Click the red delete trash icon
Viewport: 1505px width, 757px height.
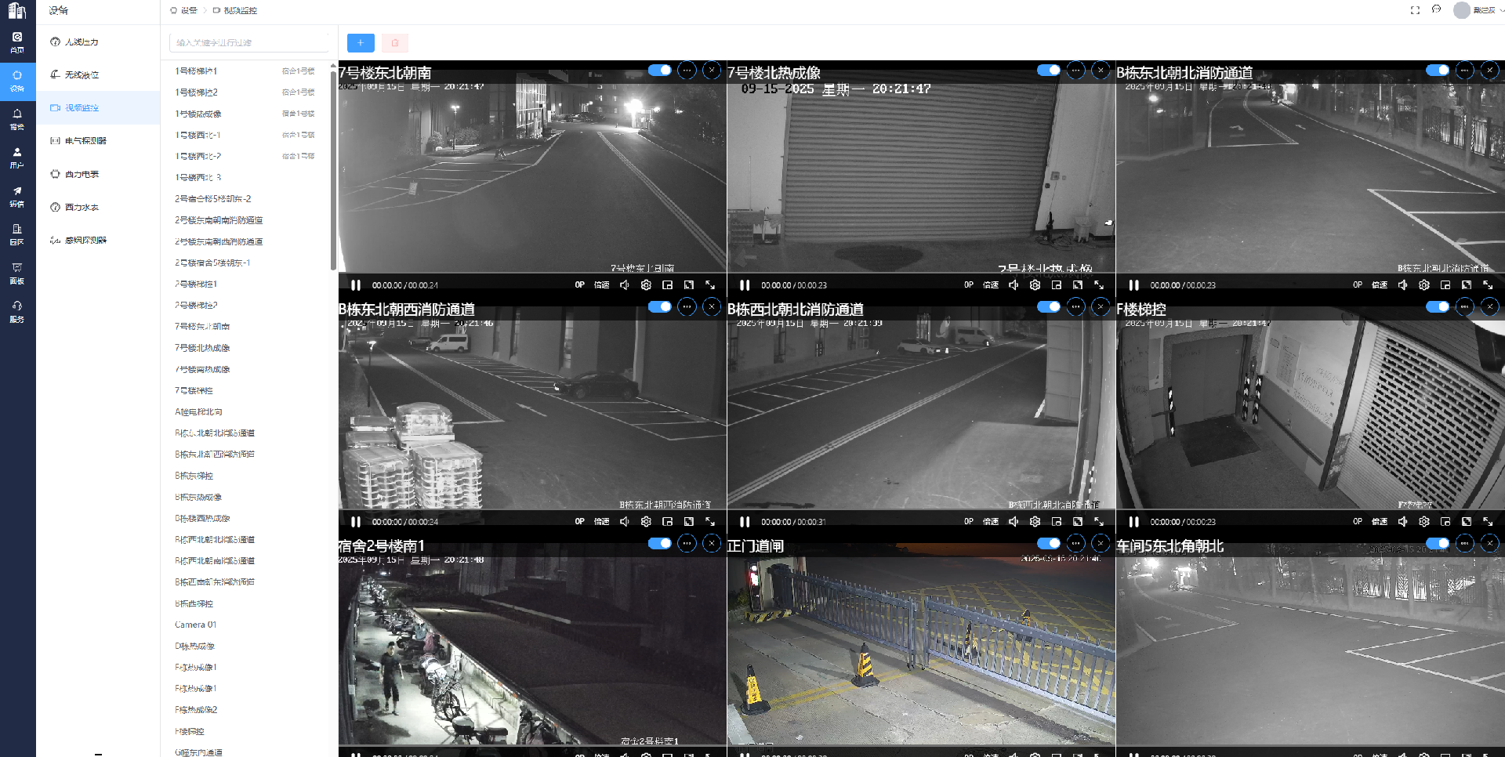pyautogui.click(x=395, y=43)
